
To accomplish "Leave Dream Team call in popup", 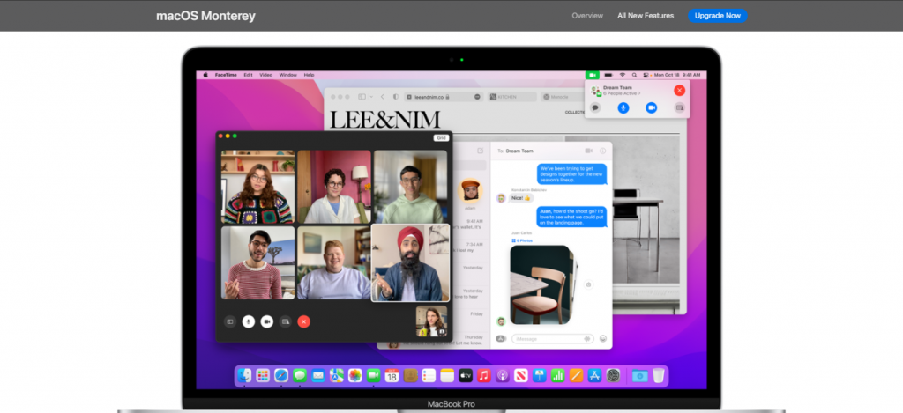I will coord(680,91).
